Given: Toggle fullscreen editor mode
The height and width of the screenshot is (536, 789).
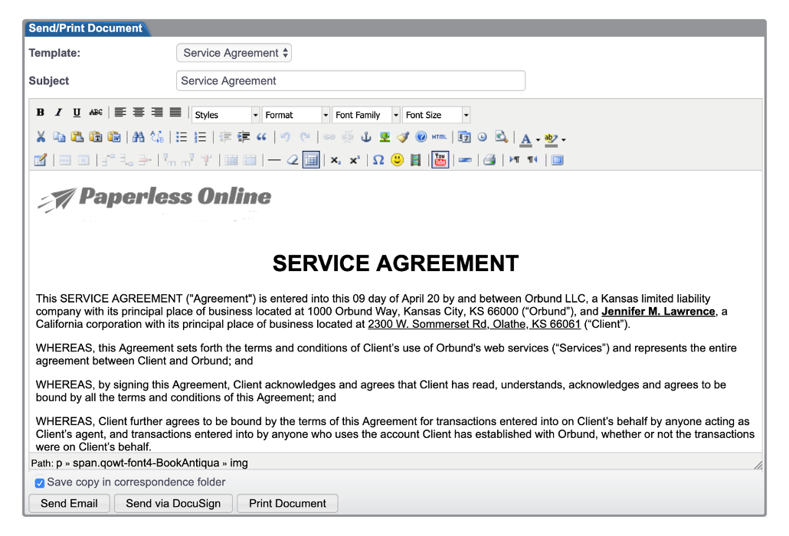Looking at the screenshot, I should [x=557, y=160].
